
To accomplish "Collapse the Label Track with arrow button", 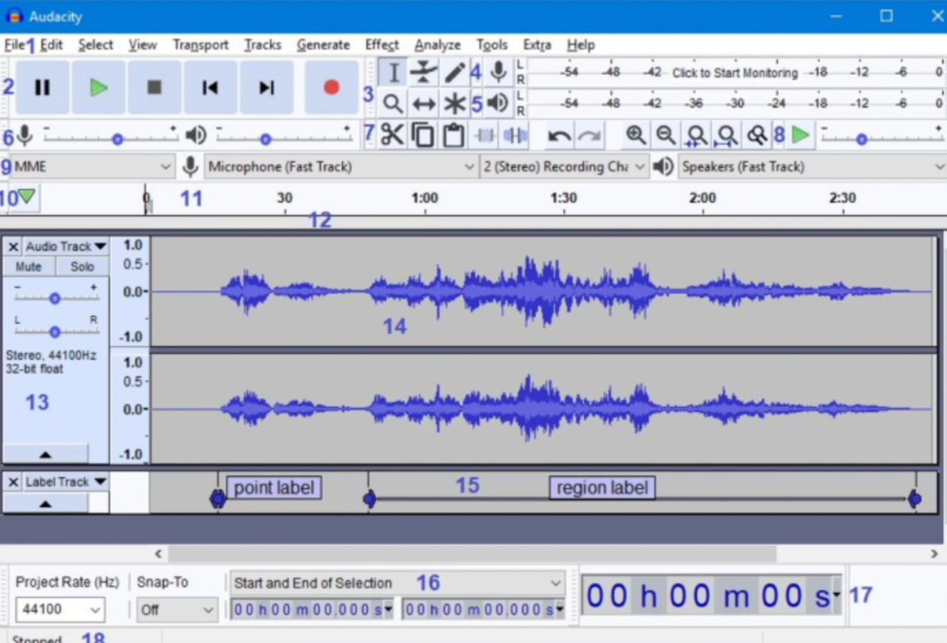I will [x=45, y=503].
